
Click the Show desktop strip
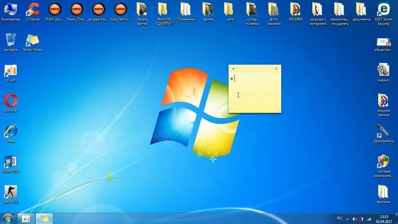point(396,219)
